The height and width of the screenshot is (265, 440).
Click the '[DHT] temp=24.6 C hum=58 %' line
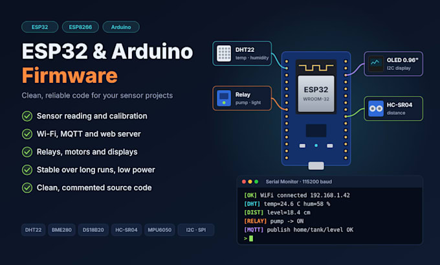287,204
